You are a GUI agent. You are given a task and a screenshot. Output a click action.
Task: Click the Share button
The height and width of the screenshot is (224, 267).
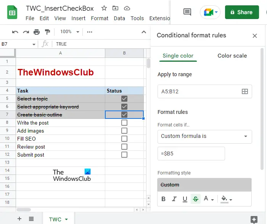tap(242, 12)
